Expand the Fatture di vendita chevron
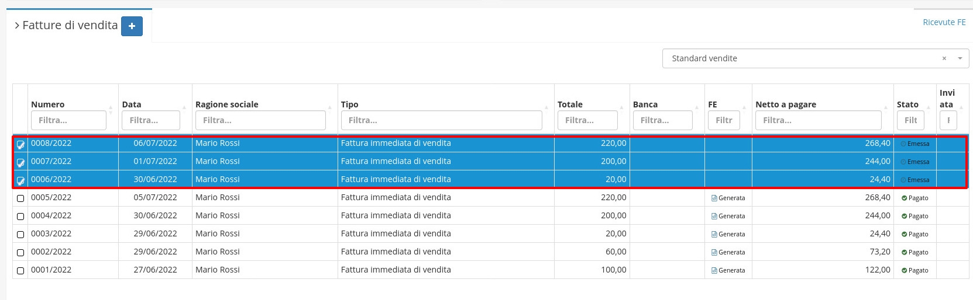Viewport: 973px width, 300px height. coord(17,26)
